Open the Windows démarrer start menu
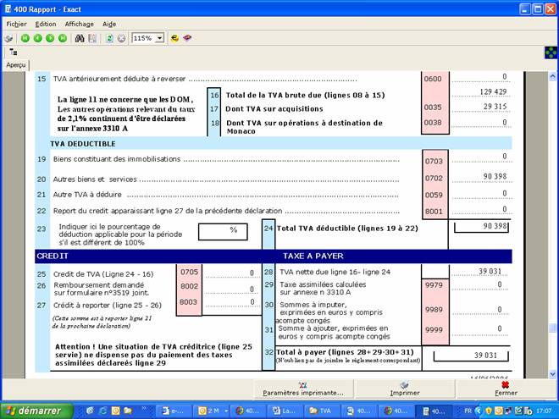Image resolution: width=559 pixels, height=419 pixels. coord(31,411)
